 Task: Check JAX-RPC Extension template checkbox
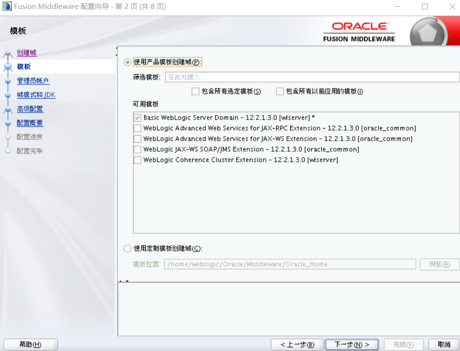[x=137, y=128]
